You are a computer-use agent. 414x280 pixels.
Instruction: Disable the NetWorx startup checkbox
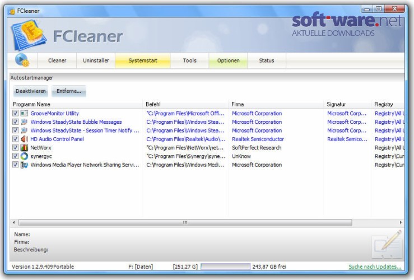tap(15, 147)
